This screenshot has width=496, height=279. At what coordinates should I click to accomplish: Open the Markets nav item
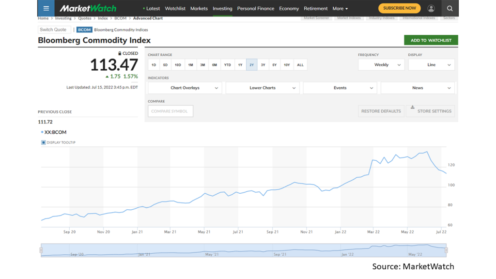(199, 9)
